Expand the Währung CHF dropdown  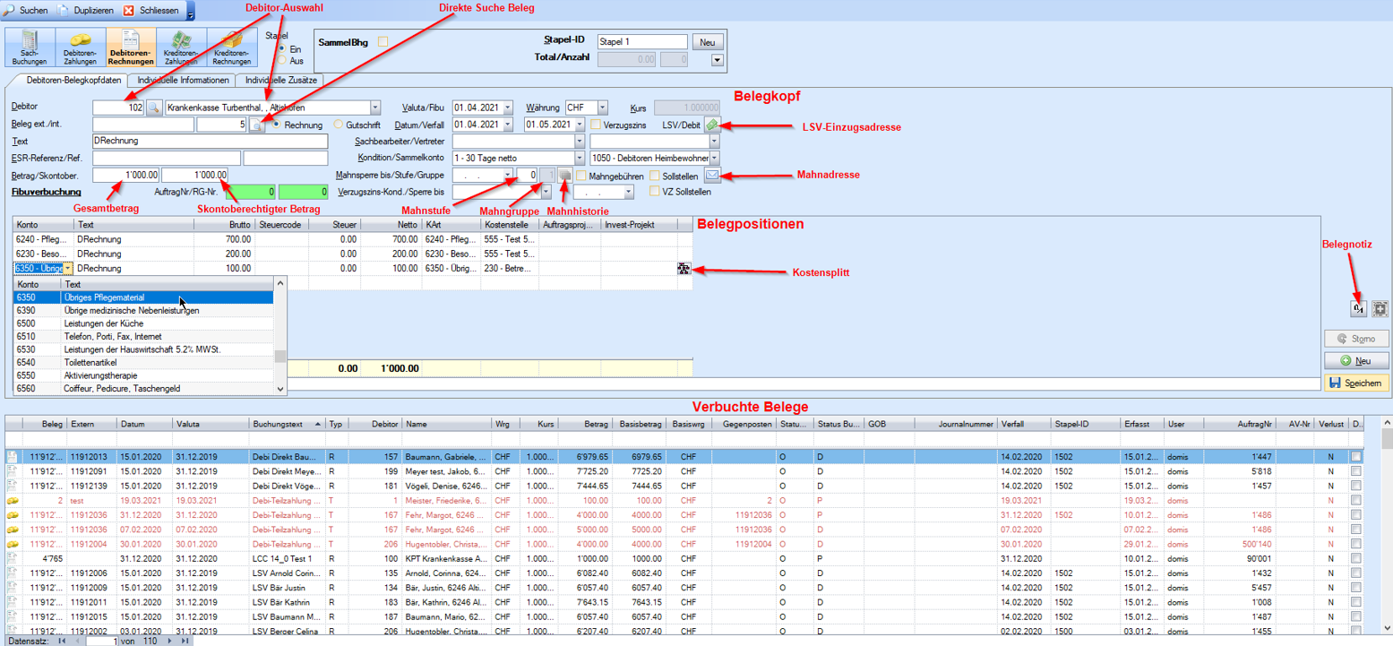click(x=602, y=108)
